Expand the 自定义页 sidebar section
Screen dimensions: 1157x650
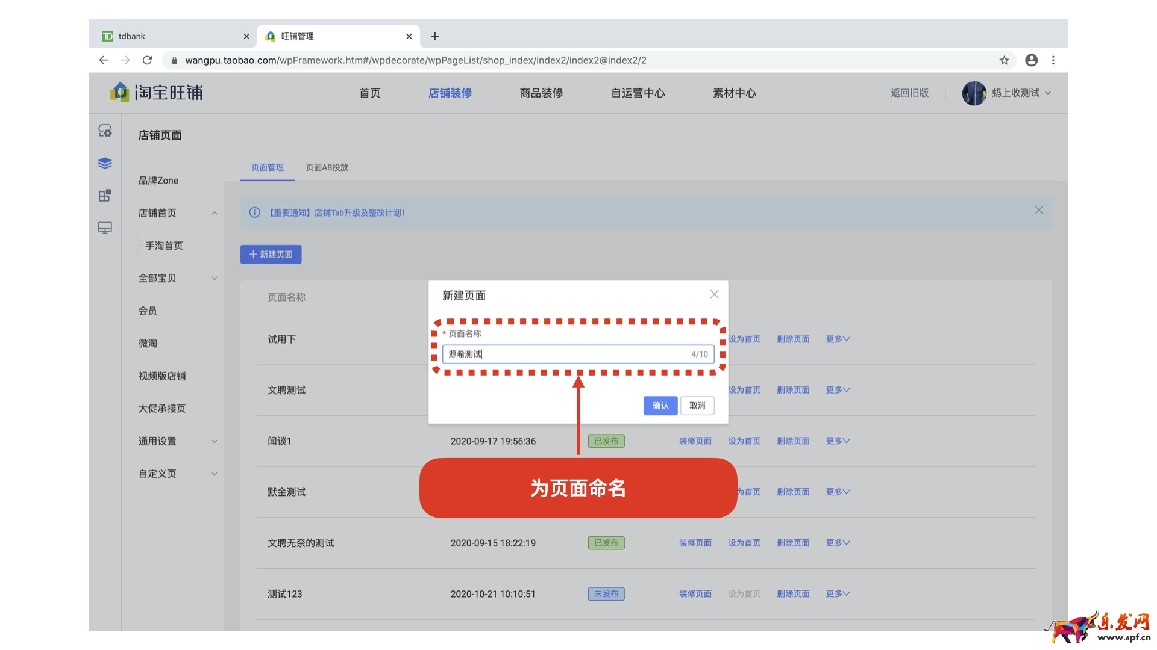pyautogui.click(x=215, y=474)
